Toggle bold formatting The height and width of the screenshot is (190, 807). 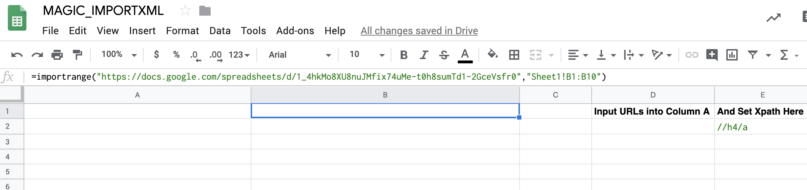point(404,55)
